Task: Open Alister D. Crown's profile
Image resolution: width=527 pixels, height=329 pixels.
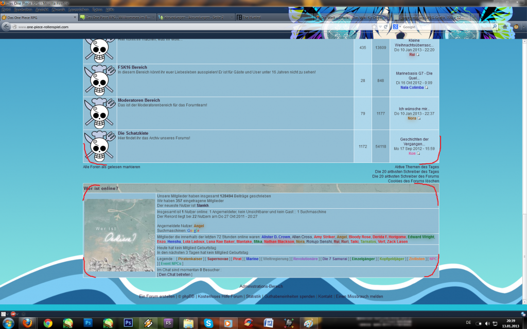Action: click(276, 237)
